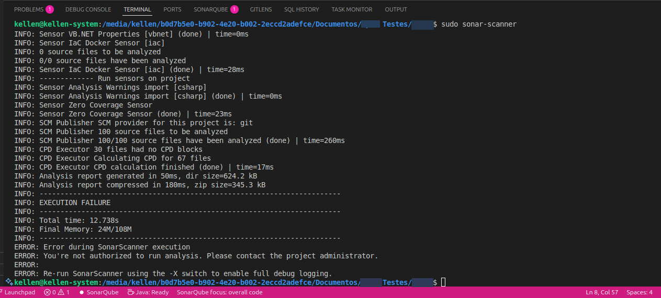Open the GitLens tab

(x=261, y=9)
